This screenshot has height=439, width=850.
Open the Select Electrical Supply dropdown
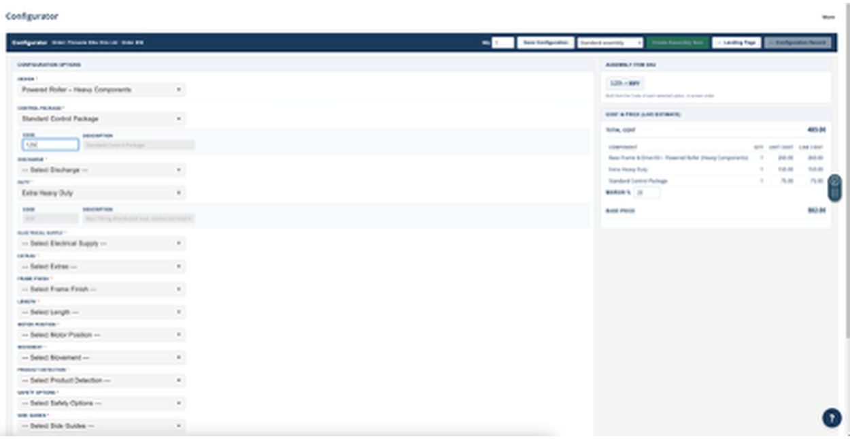point(101,243)
